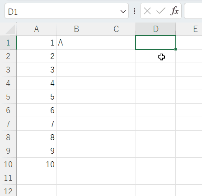
Task: Select cell B1 containing letter A
Action: coord(76,43)
